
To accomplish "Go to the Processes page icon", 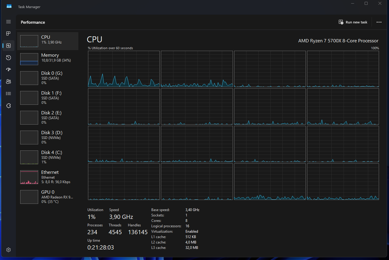I will click(9, 33).
